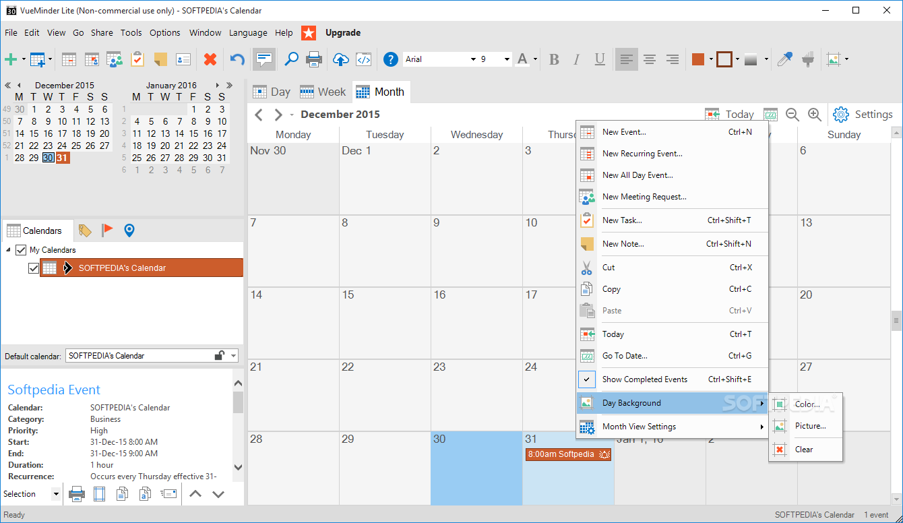
Task: Click the printer icon in main toolbar
Action: (x=314, y=59)
